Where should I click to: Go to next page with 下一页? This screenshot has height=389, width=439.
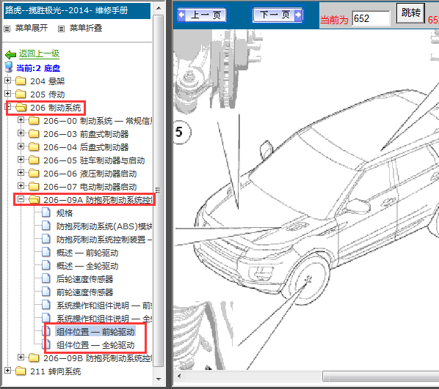pos(277,15)
